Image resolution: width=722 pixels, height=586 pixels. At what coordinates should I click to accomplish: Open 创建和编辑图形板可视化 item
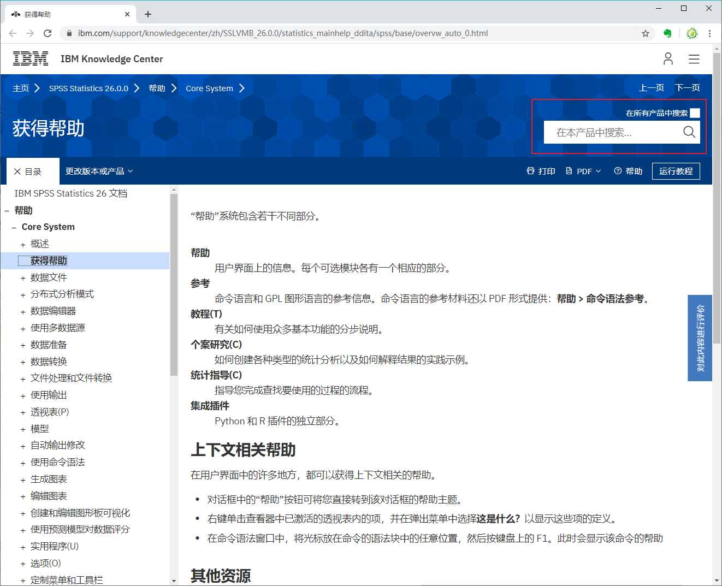(80, 513)
